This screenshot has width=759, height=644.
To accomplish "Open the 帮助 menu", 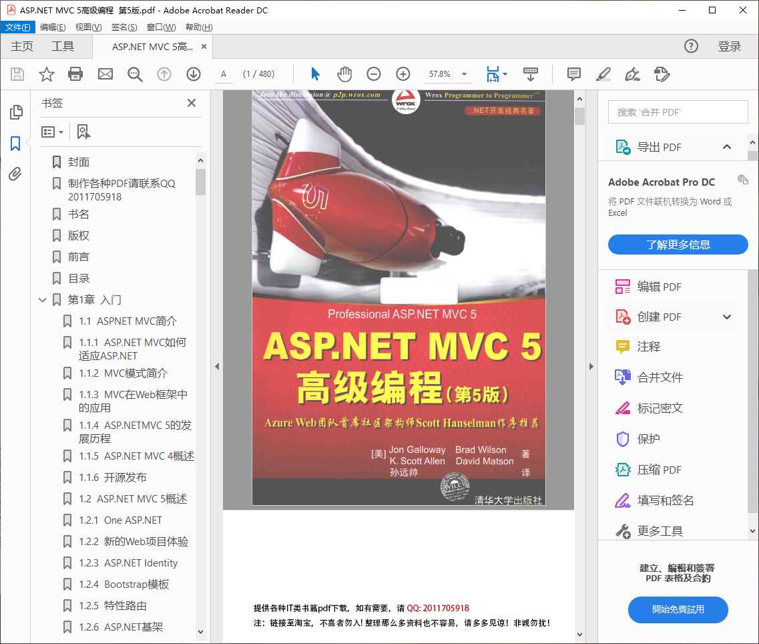I will point(199,27).
